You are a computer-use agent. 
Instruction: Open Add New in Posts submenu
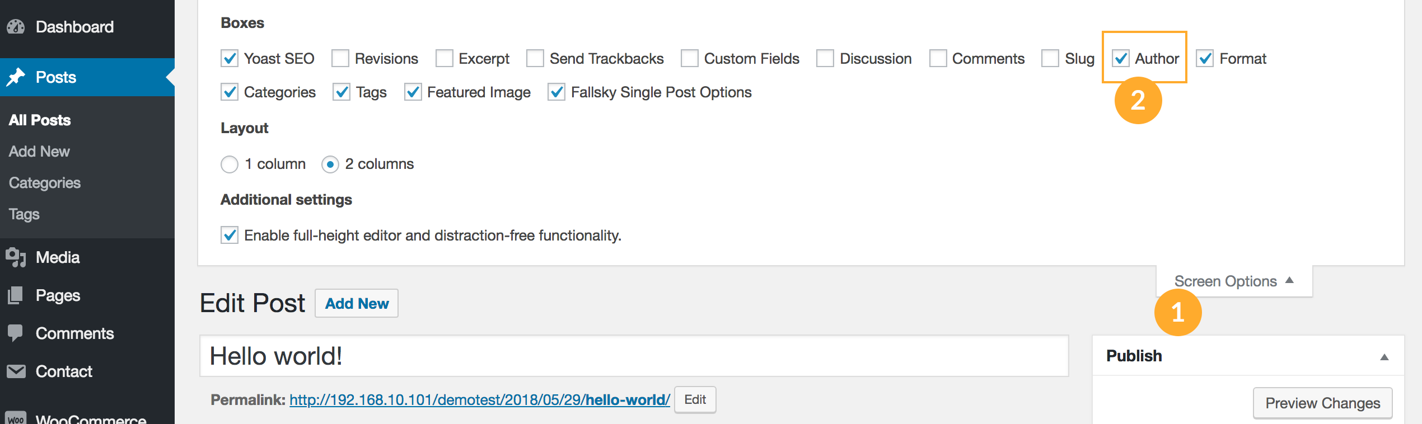point(39,152)
